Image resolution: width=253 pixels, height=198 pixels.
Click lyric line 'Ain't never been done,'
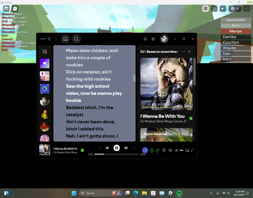coord(91,122)
